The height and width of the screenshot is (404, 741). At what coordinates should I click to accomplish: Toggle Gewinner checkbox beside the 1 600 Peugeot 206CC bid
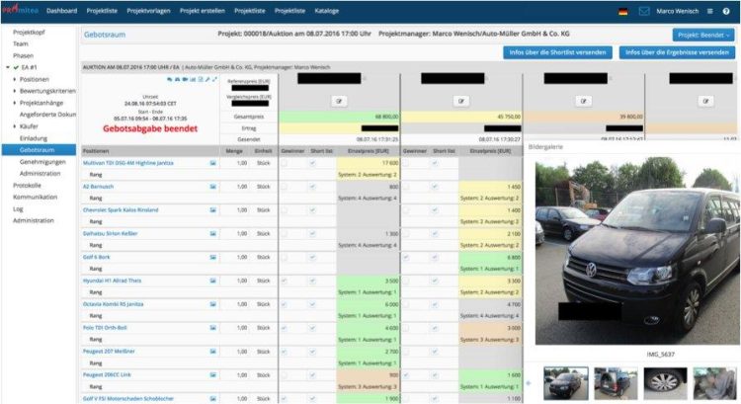406,375
